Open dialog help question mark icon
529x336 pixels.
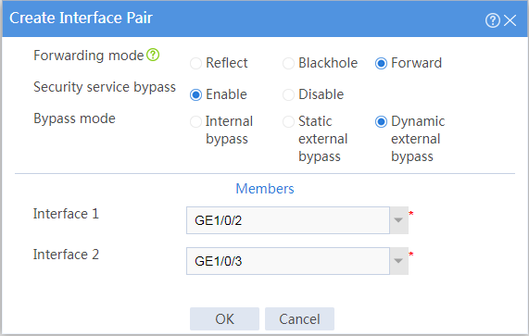(492, 20)
